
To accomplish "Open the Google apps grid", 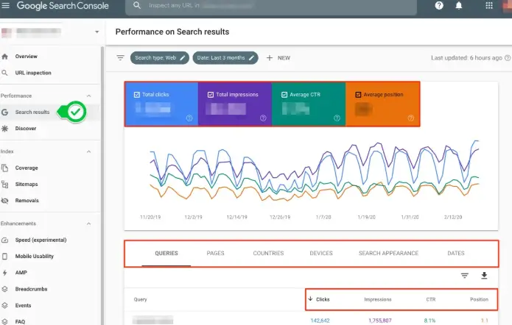I will pos(489,6).
